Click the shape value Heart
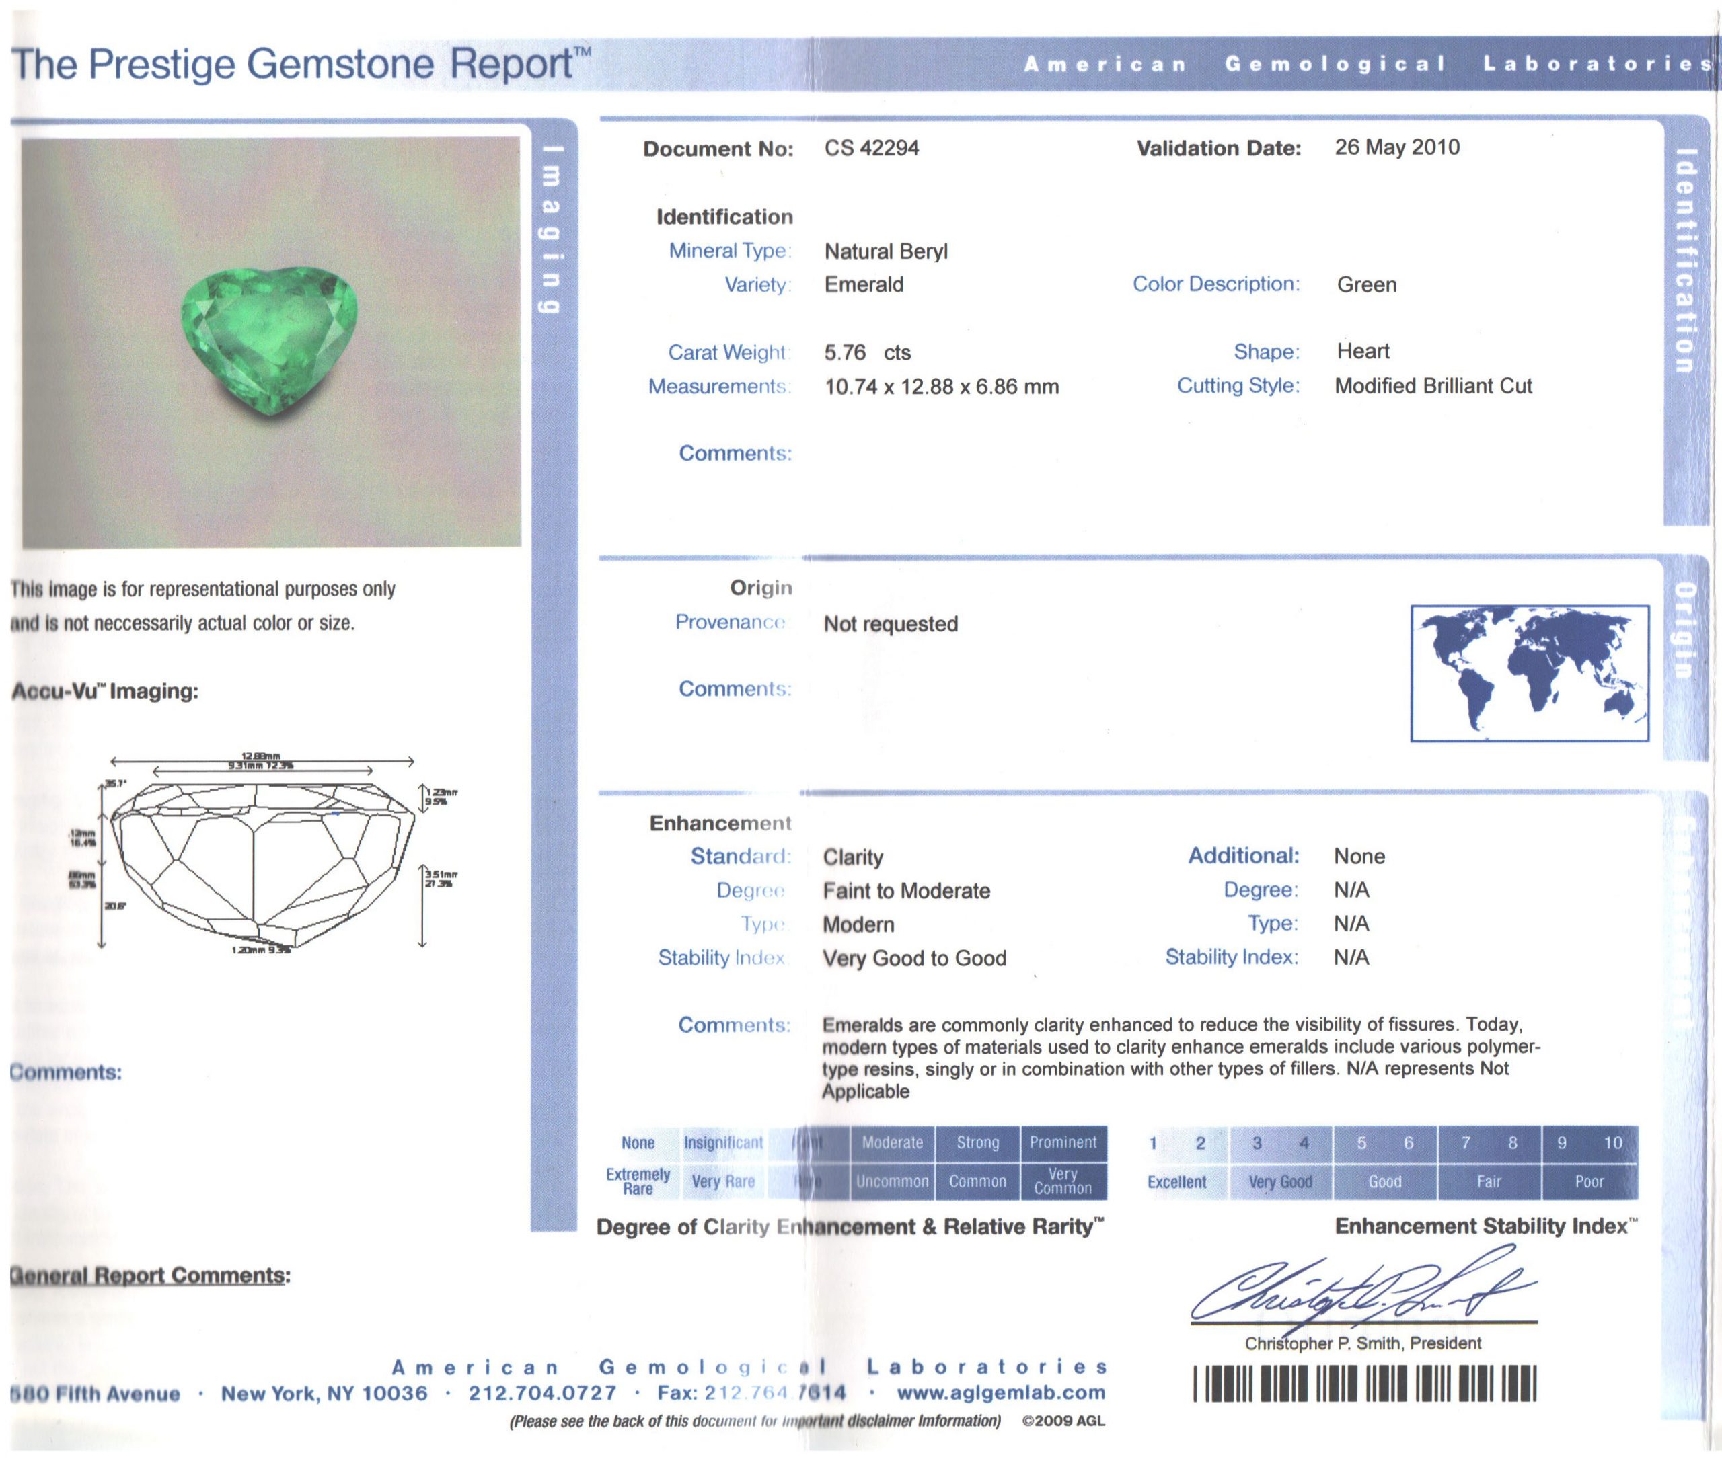 tap(1363, 351)
